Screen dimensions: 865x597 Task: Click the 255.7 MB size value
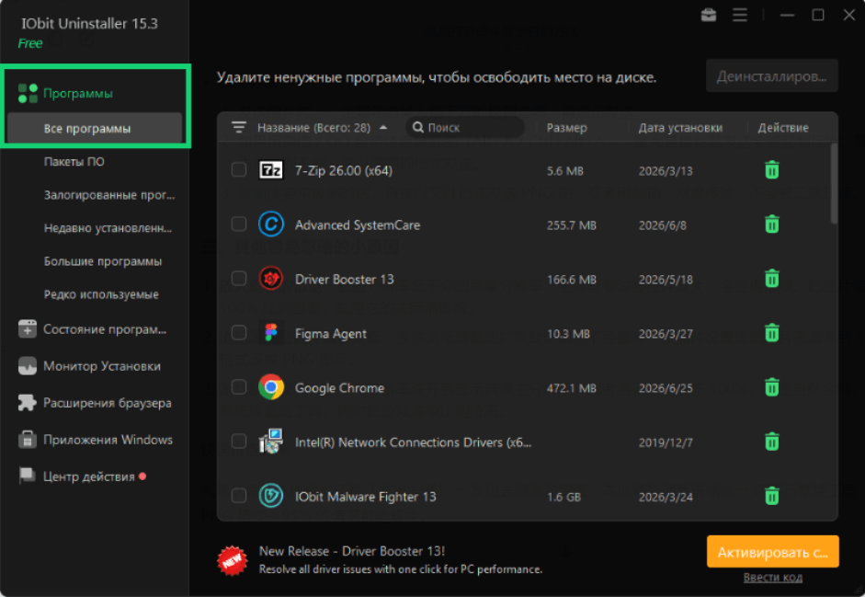pos(572,225)
